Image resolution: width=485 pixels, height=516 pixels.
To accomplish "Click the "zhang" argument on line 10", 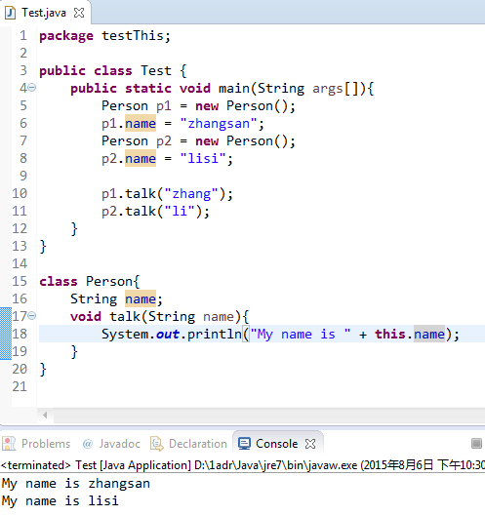I will [x=191, y=193].
